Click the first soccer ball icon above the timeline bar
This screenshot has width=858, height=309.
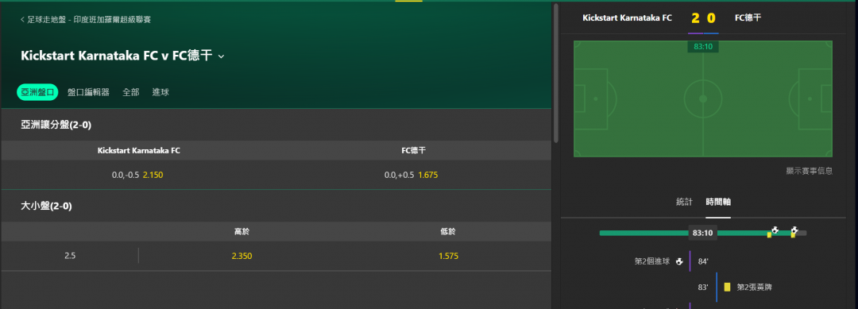(775, 230)
